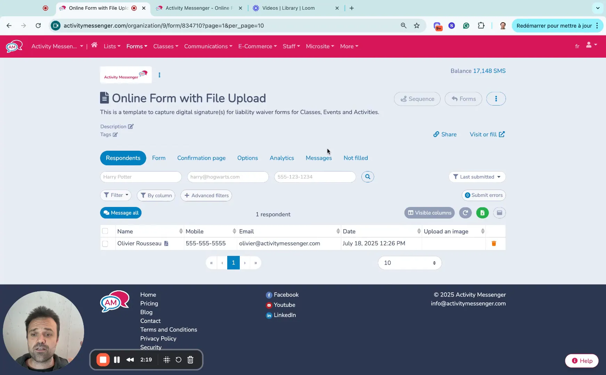This screenshot has height=375, width=606.
Task: Open the per-page selector showing 10
Action: tap(409, 263)
